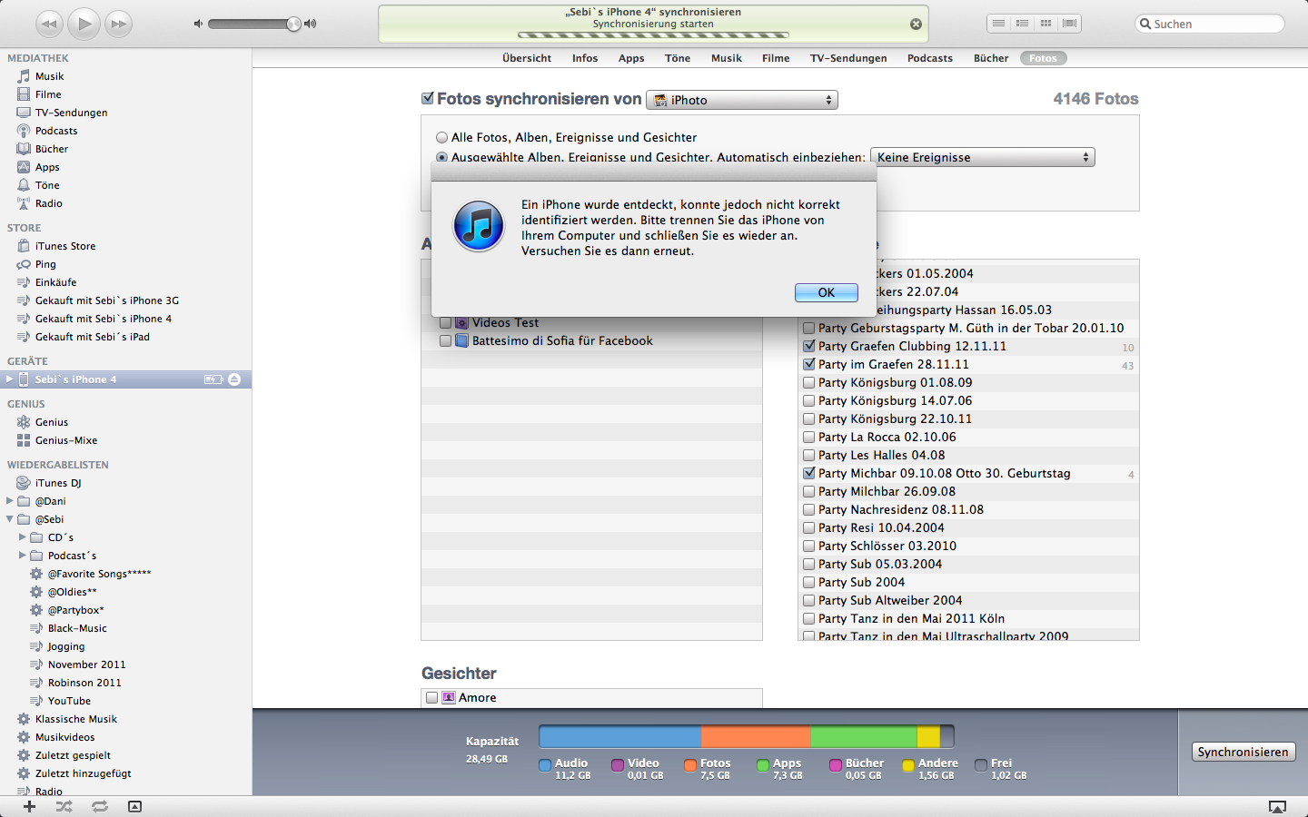Open the Übersicht tab
This screenshot has width=1308, height=817.
point(527,58)
